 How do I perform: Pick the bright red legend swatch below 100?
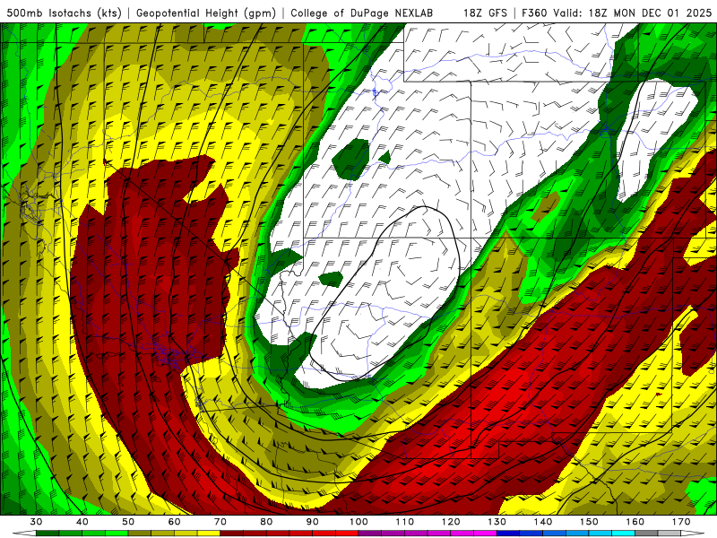(348, 534)
